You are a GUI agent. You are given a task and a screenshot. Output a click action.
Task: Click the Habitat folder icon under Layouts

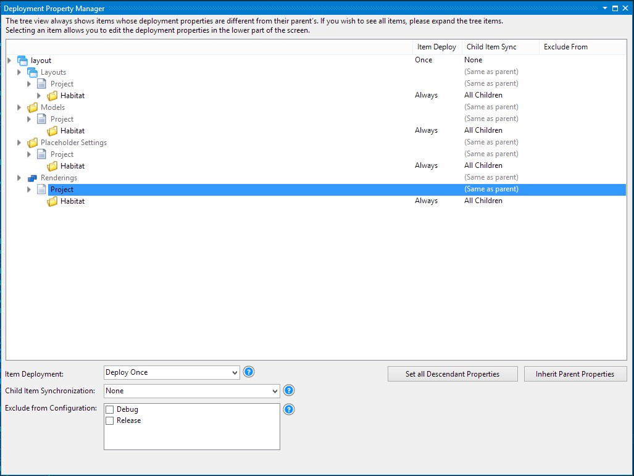point(52,95)
